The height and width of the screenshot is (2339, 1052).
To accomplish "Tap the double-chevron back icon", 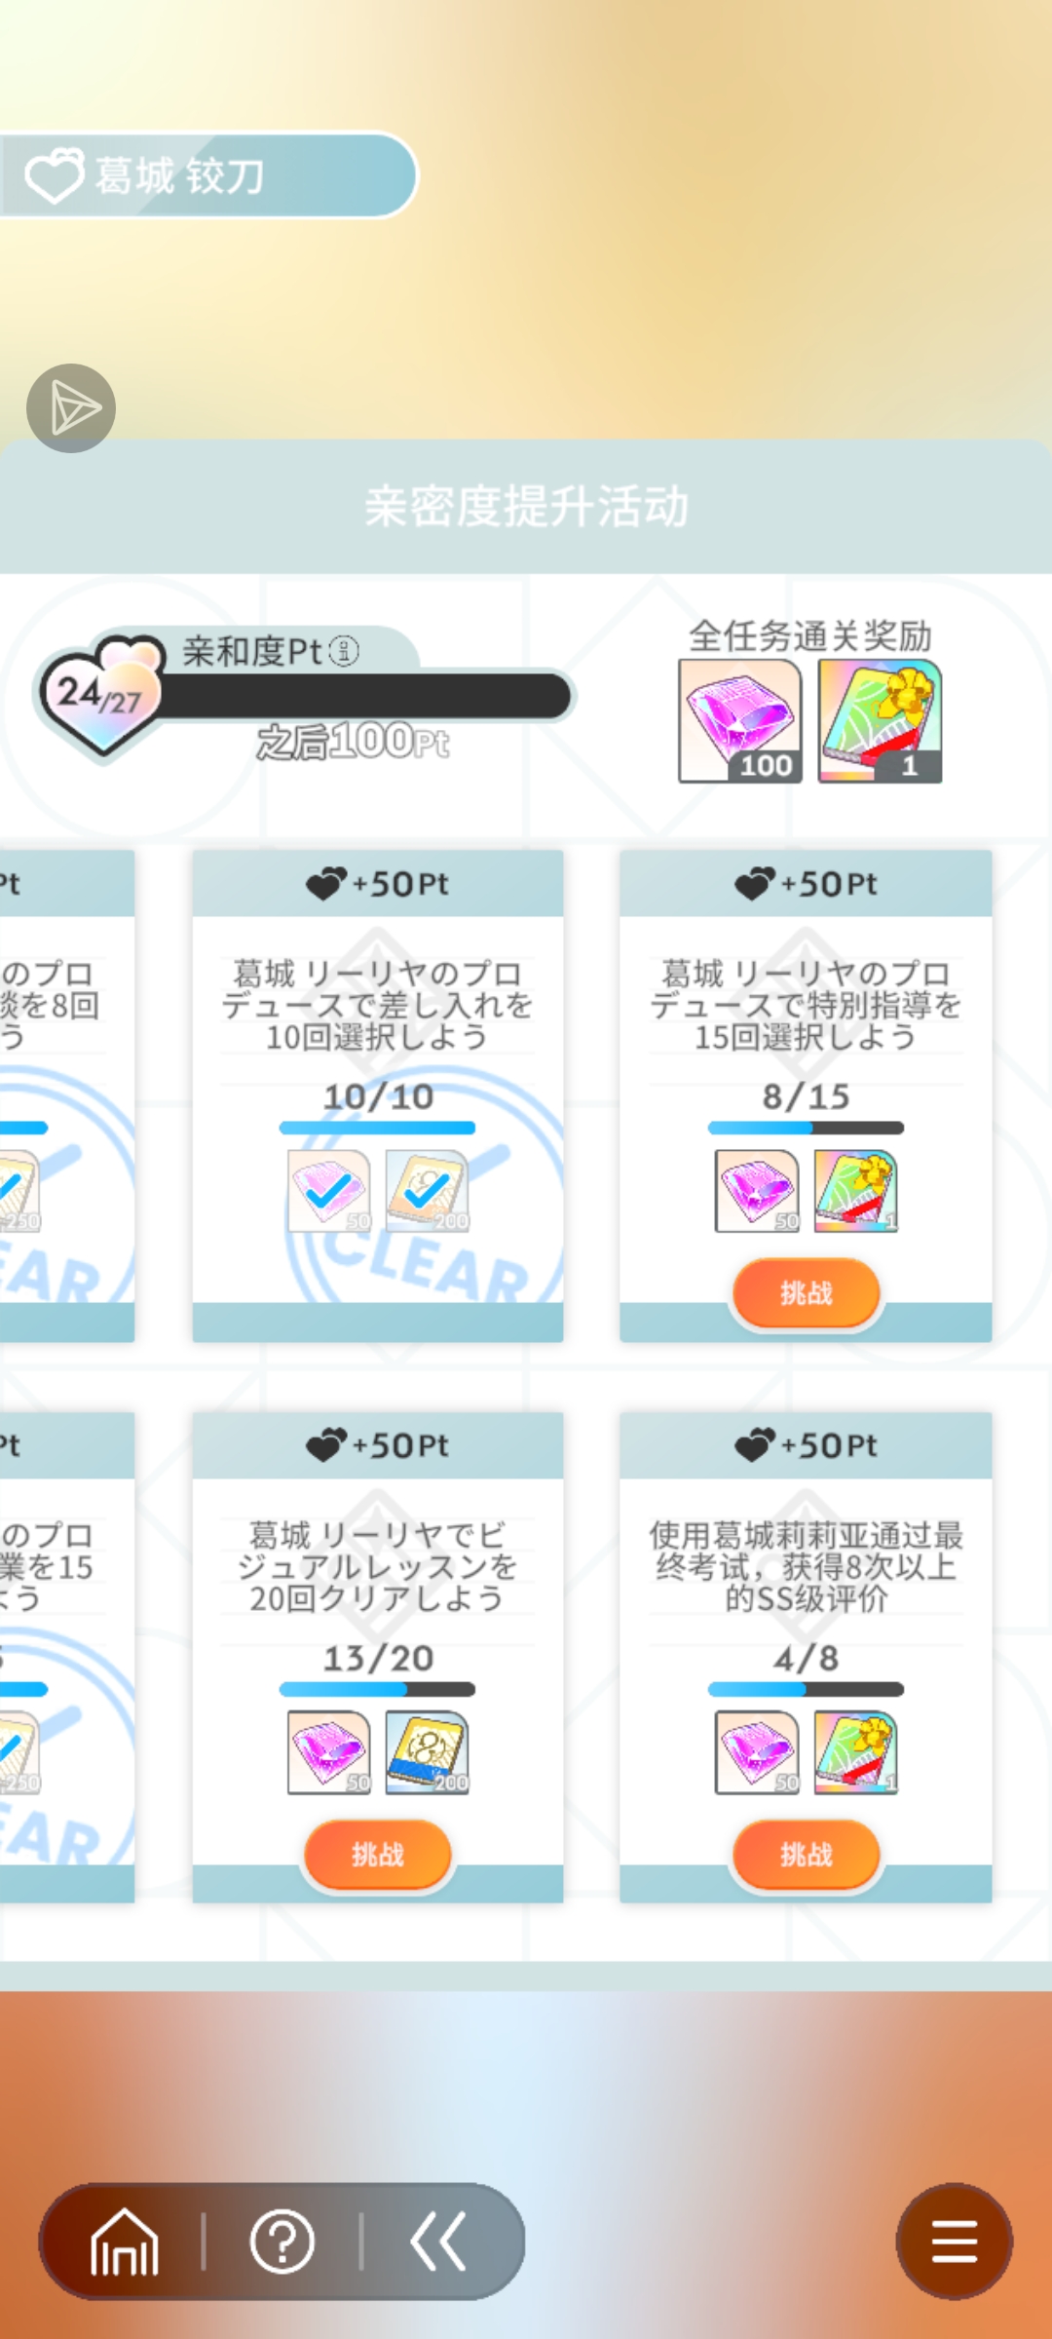I will pyautogui.click(x=438, y=2242).
